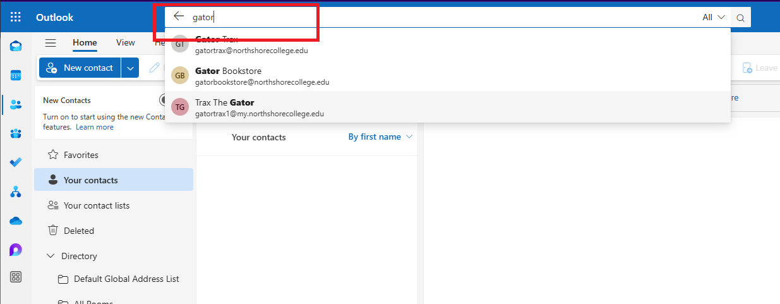Click the magnifier search button
This screenshot has width=780, height=304.
pyautogui.click(x=740, y=18)
